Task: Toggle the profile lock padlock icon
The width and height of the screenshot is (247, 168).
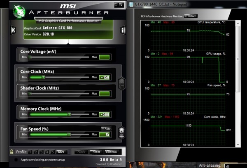Action: coord(12,151)
